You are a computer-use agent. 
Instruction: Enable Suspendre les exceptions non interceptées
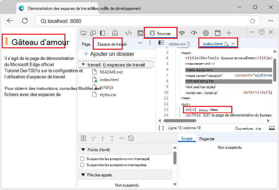coord(82,159)
